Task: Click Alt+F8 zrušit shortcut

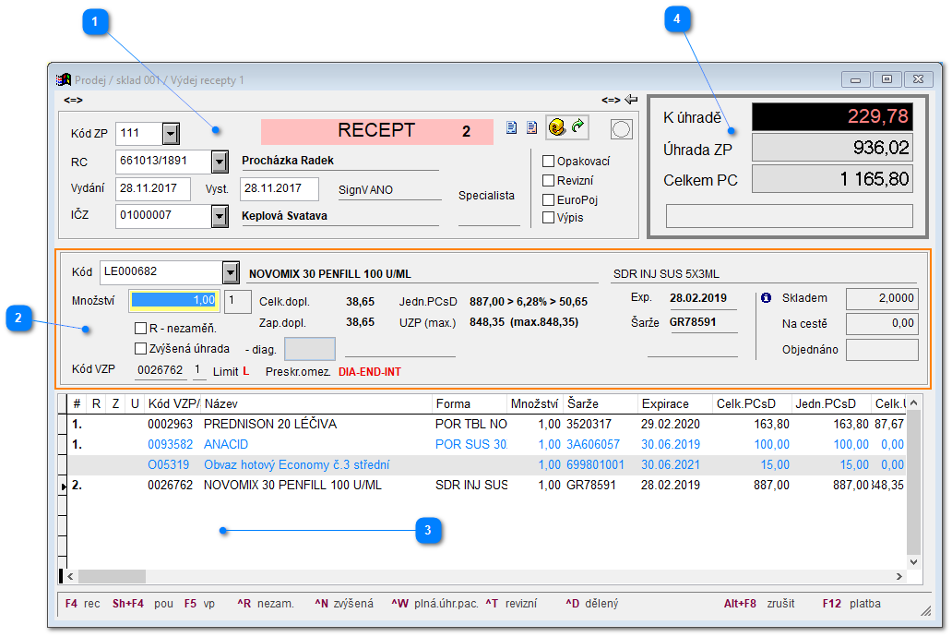Action: (759, 604)
